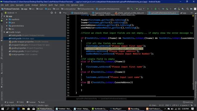Open the SDK Manager icon
Image resolution: width=197 pixels, height=111 pixels.
coord(183,9)
